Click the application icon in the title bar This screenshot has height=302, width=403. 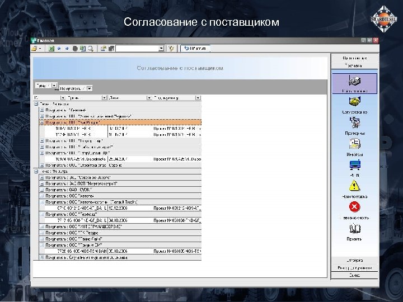pyautogui.click(x=34, y=41)
